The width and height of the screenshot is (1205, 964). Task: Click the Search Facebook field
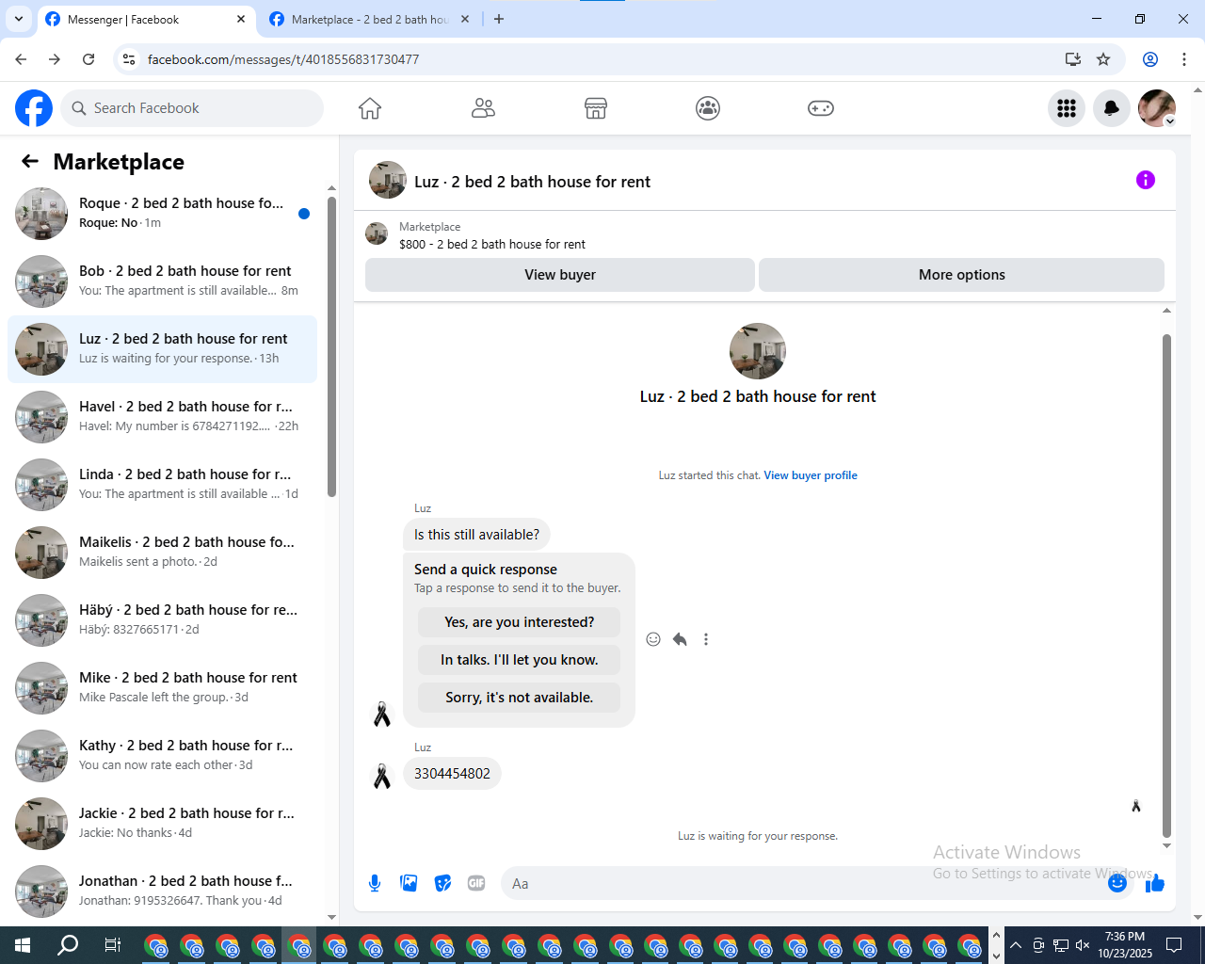[192, 108]
